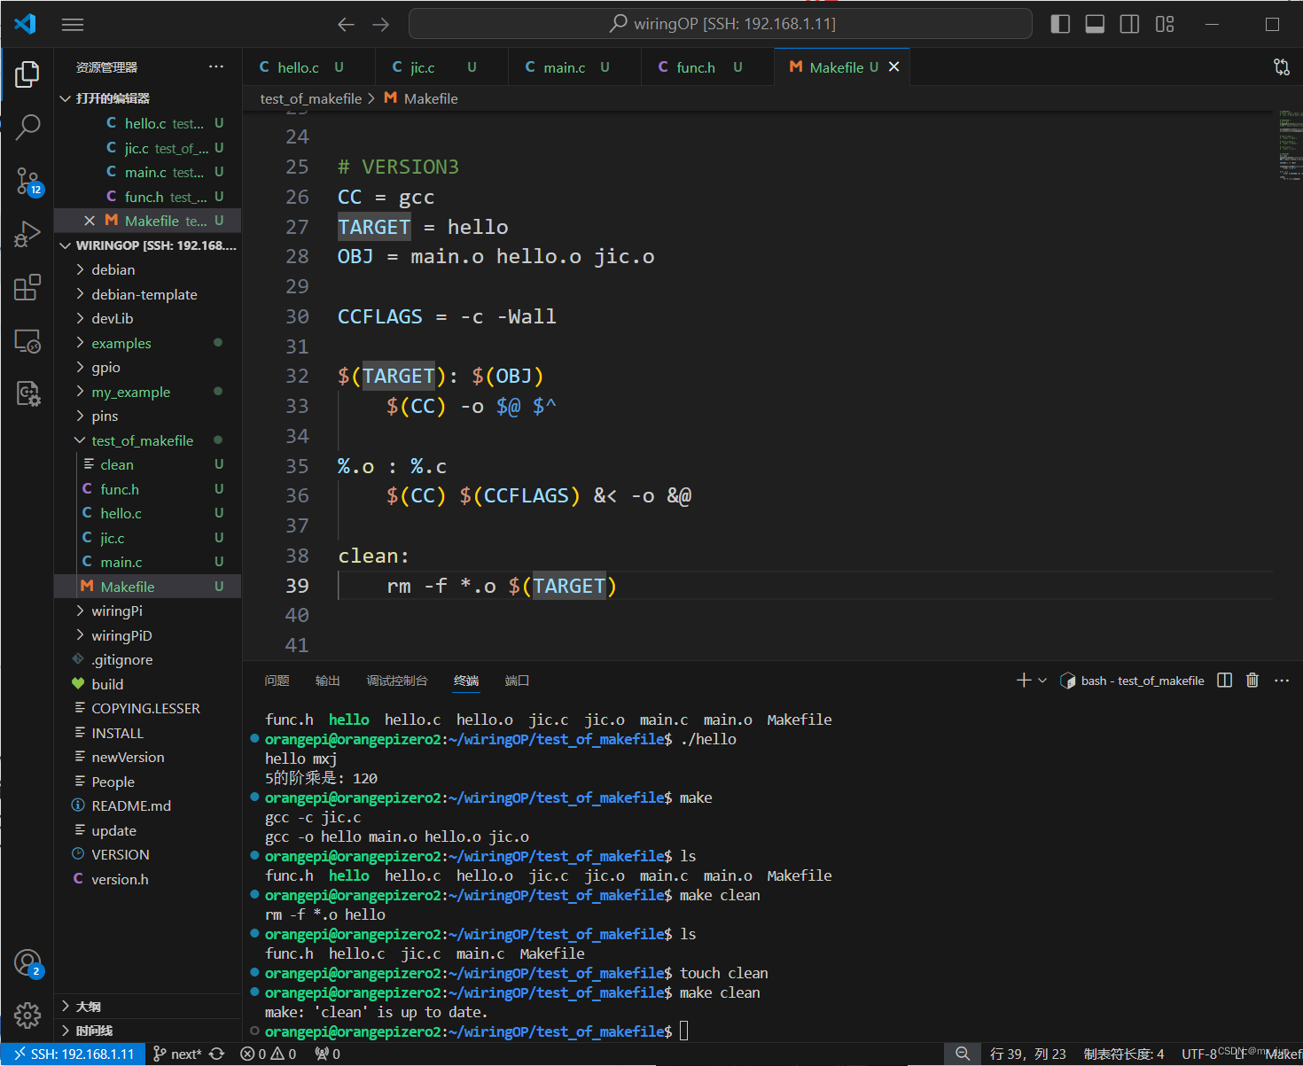Image resolution: width=1303 pixels, height=1066 pixels.
Task: Switch to the func.h editor tab
Action: (707, 66)
